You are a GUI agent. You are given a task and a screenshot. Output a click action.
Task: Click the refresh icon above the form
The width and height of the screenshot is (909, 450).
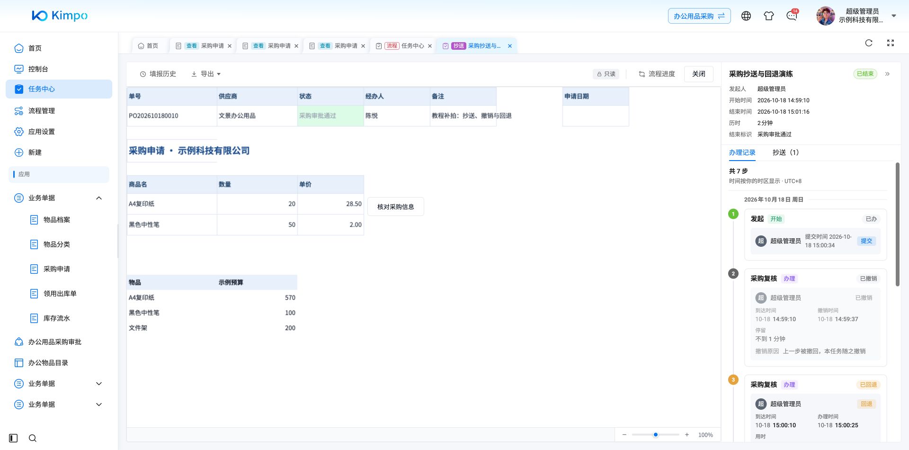(869, 43)
